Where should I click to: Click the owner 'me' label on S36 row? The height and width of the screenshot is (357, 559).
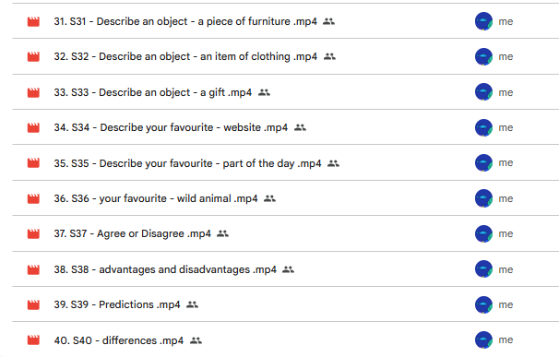tap(505, 198)
